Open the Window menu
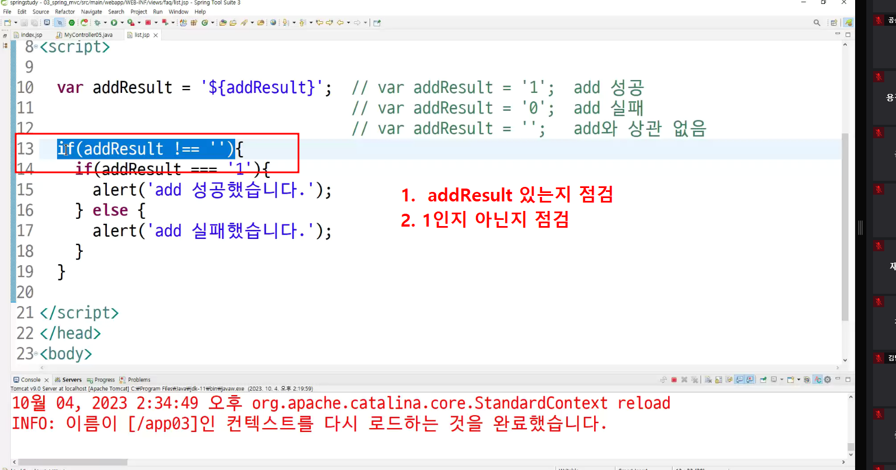 coord(179,12)
